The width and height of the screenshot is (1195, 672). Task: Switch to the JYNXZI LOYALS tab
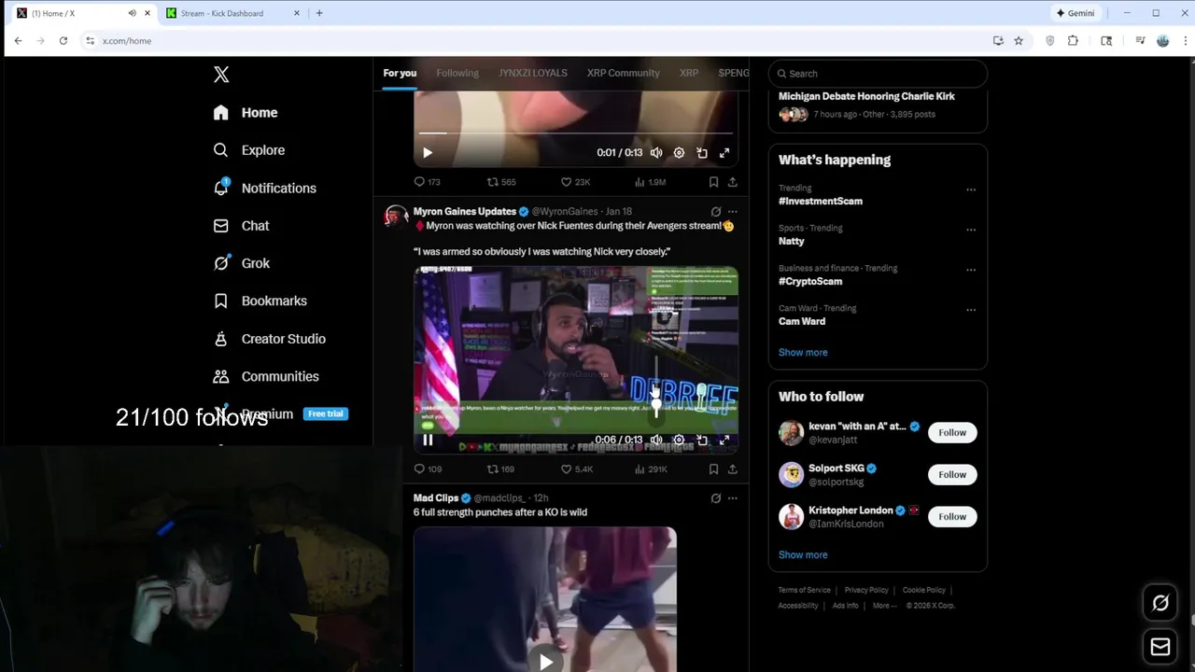click(532, 73)
